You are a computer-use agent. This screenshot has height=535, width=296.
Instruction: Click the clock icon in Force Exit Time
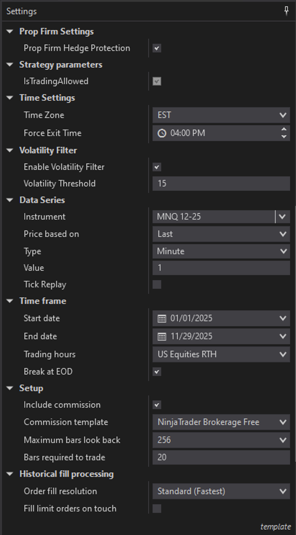pos(162,133)
